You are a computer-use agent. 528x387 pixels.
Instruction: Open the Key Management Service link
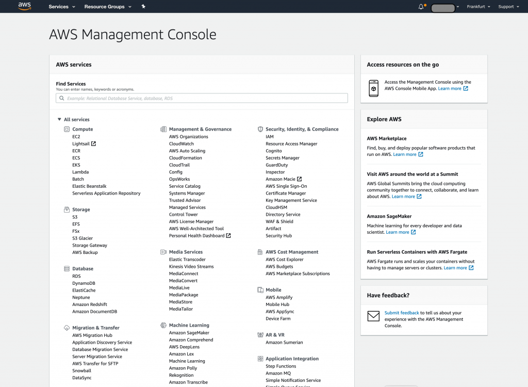coord(291,200)
